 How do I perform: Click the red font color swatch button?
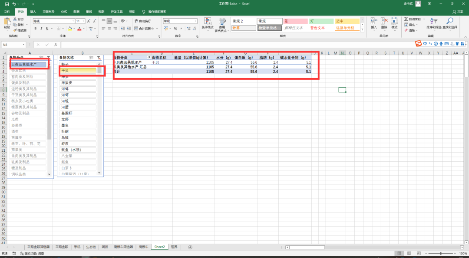point(79,29)
